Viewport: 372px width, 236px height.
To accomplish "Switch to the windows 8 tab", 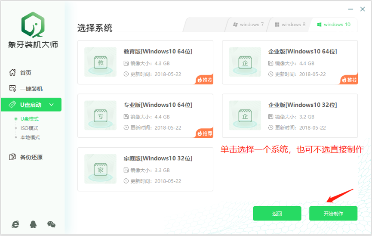I will pyautogui.click(x=290, y=25).
